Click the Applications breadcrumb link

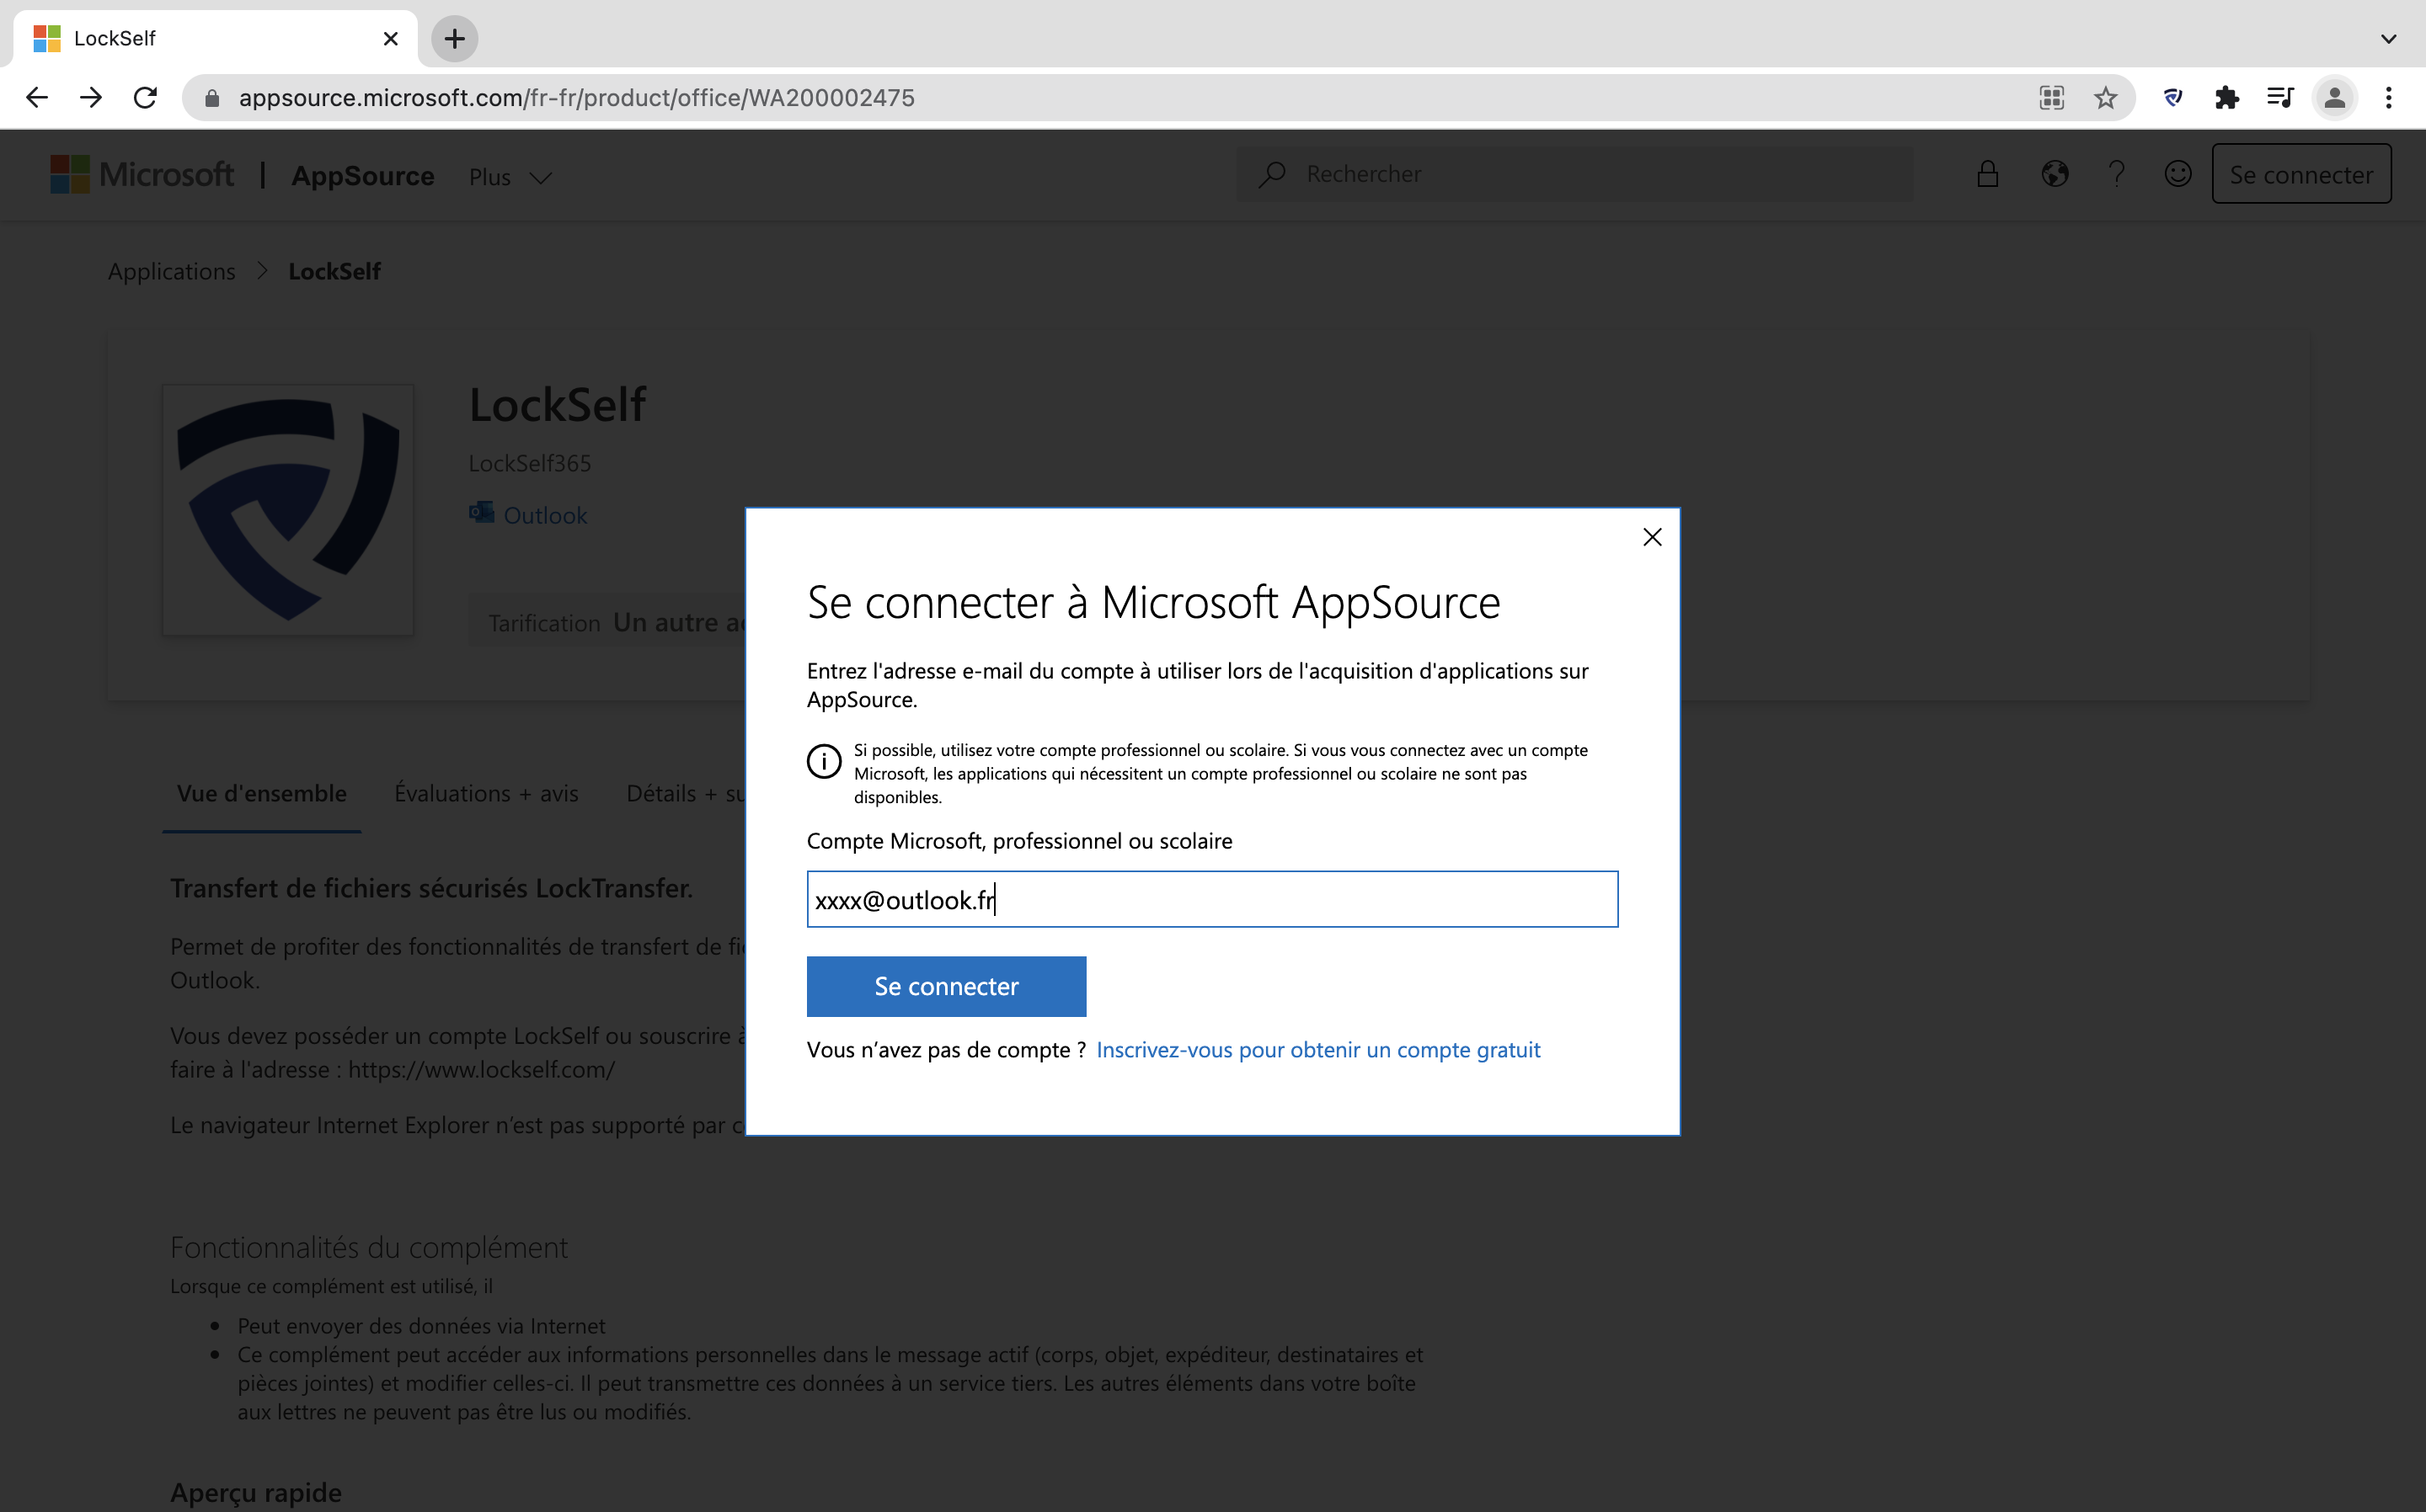[171, 270]
